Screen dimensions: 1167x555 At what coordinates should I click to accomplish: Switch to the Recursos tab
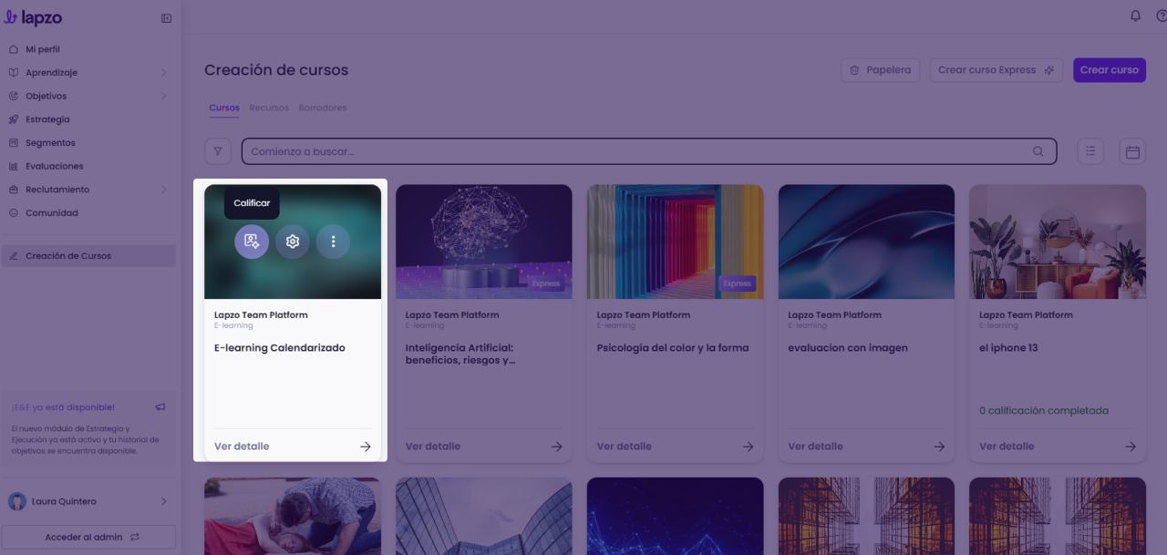[x=269, y=108]
